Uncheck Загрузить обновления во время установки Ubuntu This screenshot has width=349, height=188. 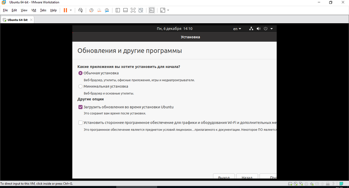[x=81, y=107]
